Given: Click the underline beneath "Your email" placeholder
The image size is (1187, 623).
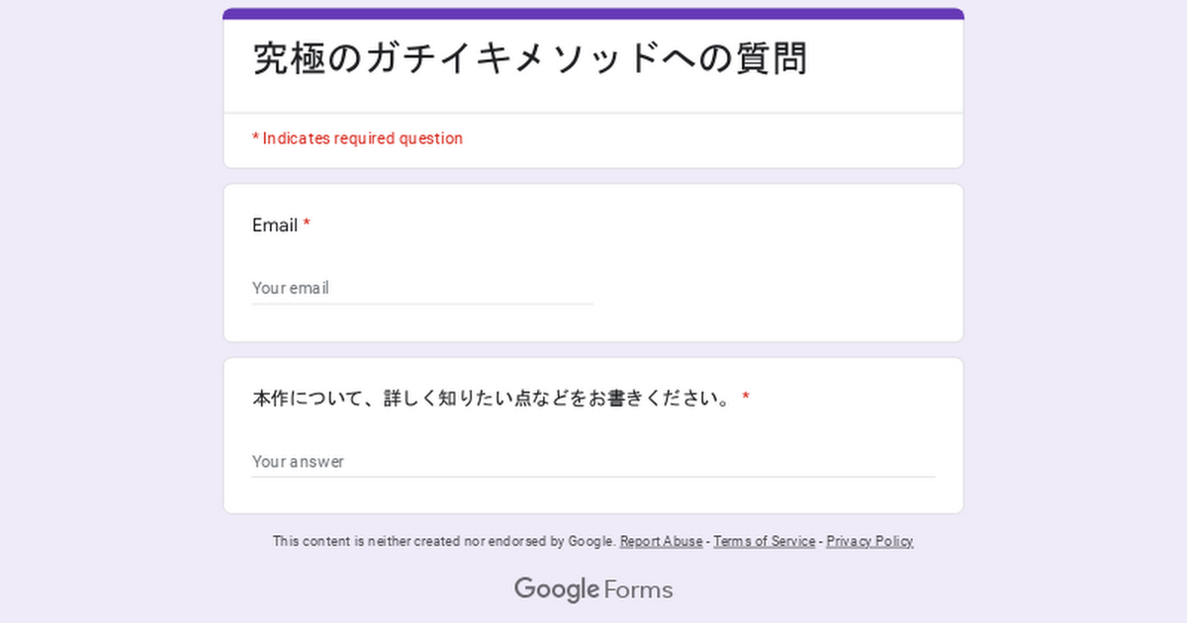Looking at the screenshot, I should [x=422, y=304].
